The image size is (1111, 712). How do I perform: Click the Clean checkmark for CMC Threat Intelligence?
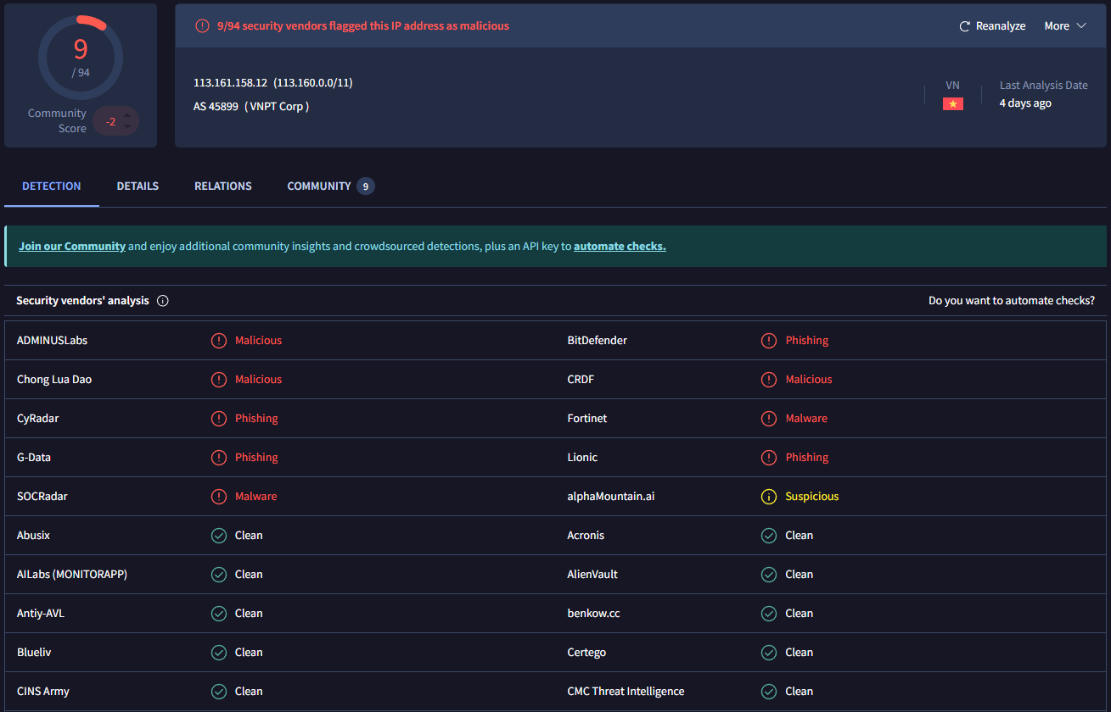pyautogui.click(x=769, y=691)
